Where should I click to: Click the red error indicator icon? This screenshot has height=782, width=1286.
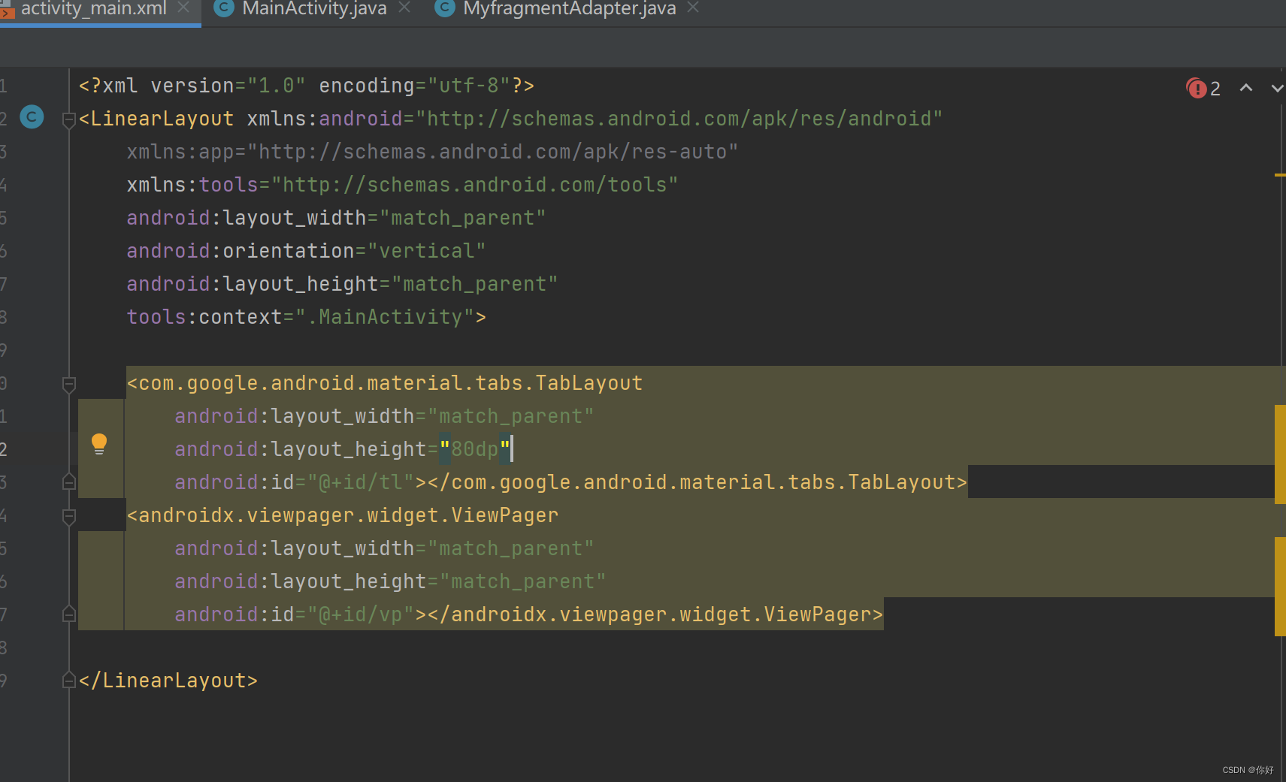pos(1197,88)
